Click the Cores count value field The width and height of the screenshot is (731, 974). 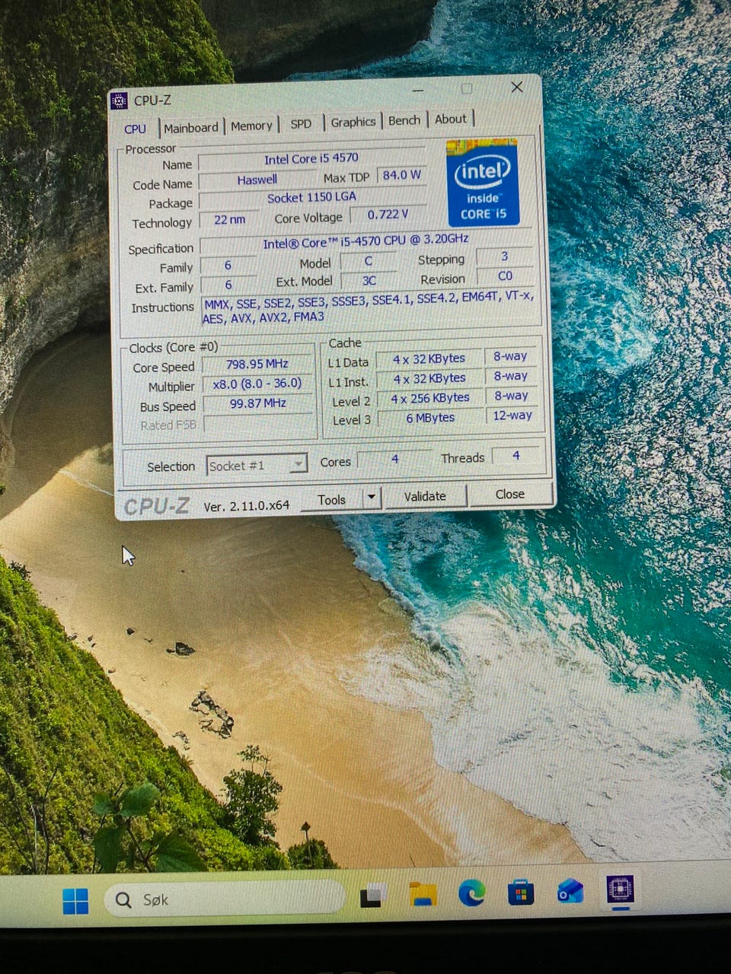(394, 459)
